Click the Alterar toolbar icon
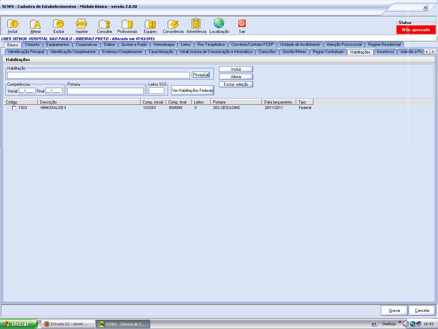The width and height of the screenshot is (438, 329). tap(35, 24)
